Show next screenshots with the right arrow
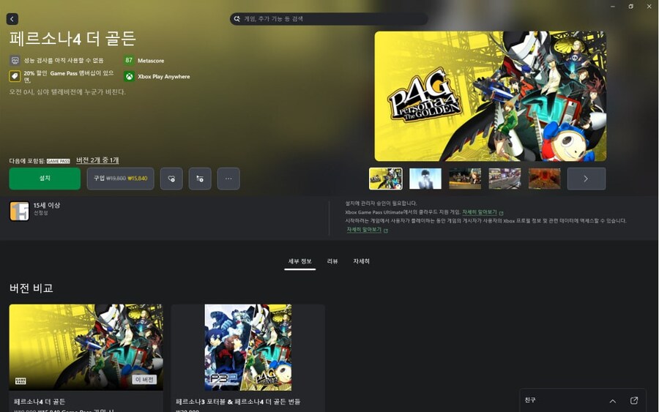 click(x=586, y=179)
